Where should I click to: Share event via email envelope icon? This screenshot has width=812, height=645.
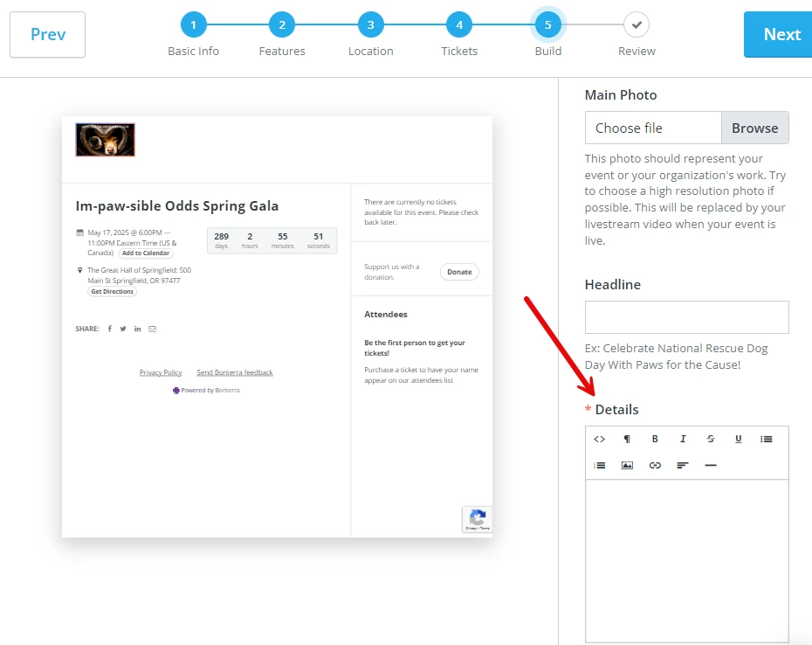click(152, 329)
